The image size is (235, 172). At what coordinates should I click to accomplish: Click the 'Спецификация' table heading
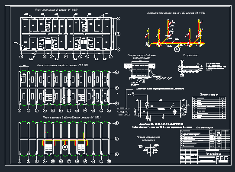205,127
